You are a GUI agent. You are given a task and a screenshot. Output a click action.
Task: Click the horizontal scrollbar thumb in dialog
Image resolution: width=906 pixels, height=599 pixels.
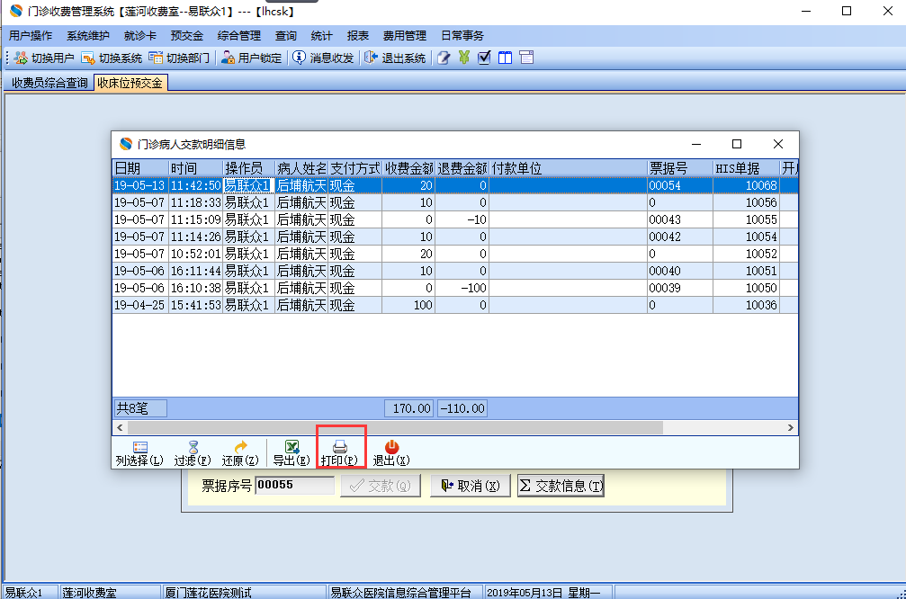[395, 427]
